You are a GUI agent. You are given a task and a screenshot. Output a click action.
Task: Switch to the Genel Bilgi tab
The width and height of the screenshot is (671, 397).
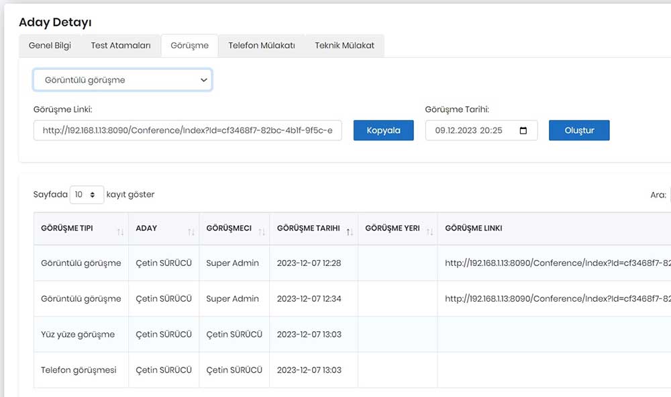pyautogui.click(x=50, y=46)
